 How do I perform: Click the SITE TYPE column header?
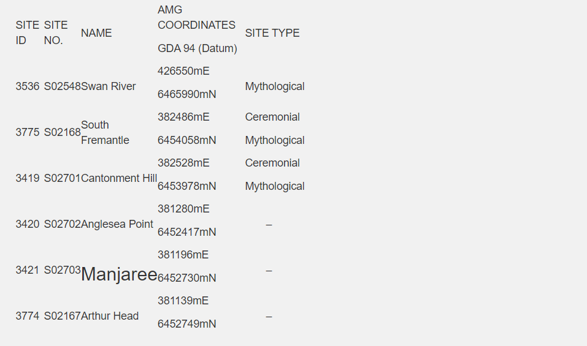tap(272, 33)
